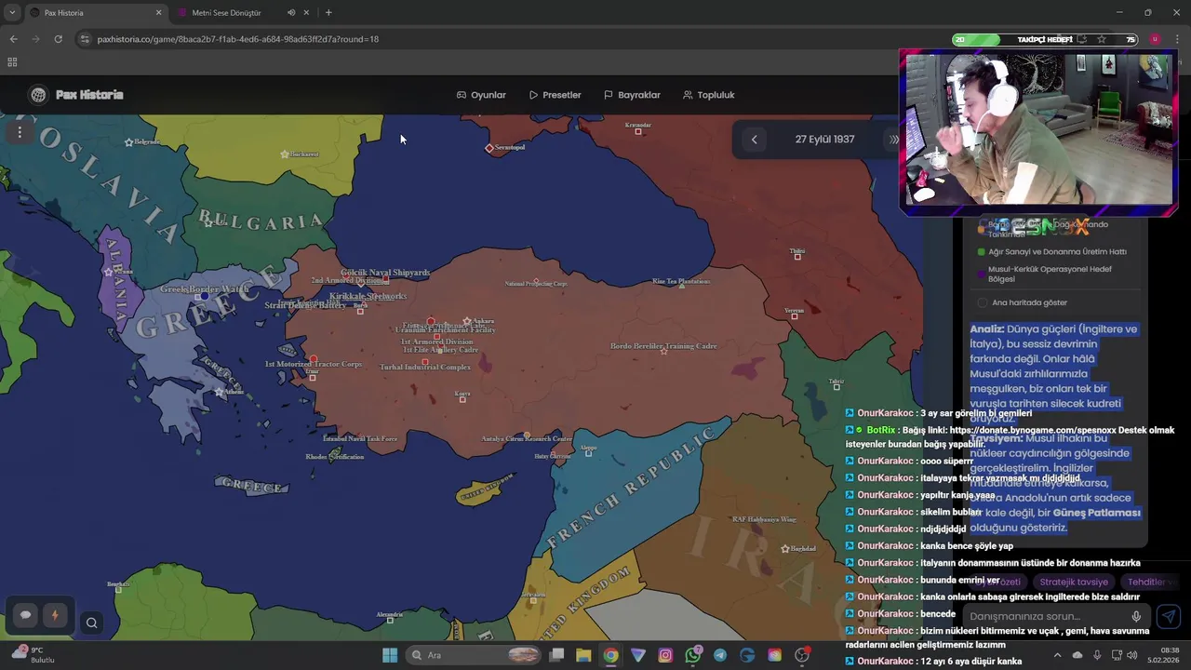The width and height of the screenshot is (1191, 670).
Task: Click the Sevastopol city marker
Action: tap(489, 148)
